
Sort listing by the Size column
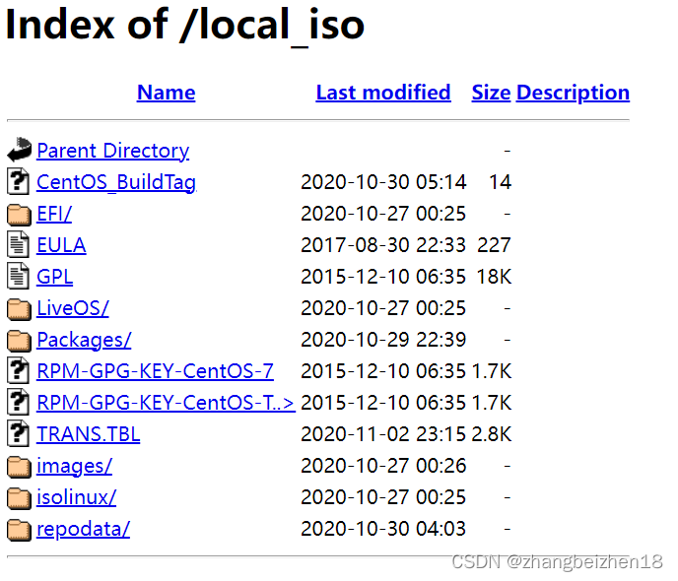click(x=491, y=93)
